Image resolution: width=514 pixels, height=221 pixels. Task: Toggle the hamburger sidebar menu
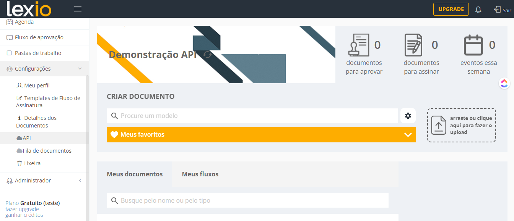point(78,9)
